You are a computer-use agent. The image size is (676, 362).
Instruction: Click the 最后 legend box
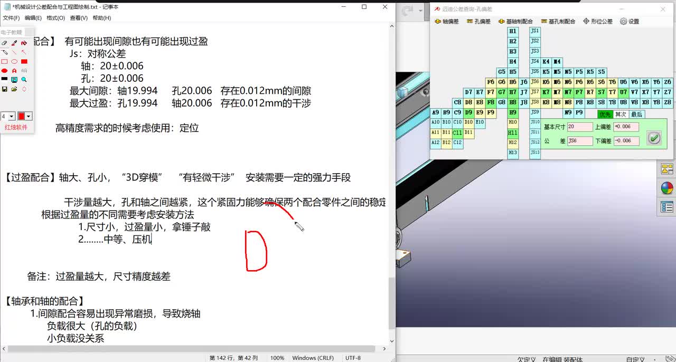click(x=637, y=115)
